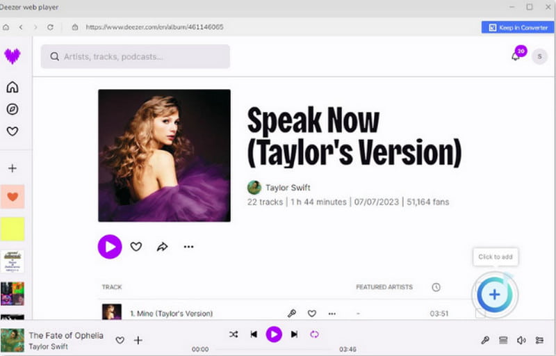Screen dimensions: 556x356
Task: Favorite the Mine track with heart icon
Action: [x=311, y=314]
